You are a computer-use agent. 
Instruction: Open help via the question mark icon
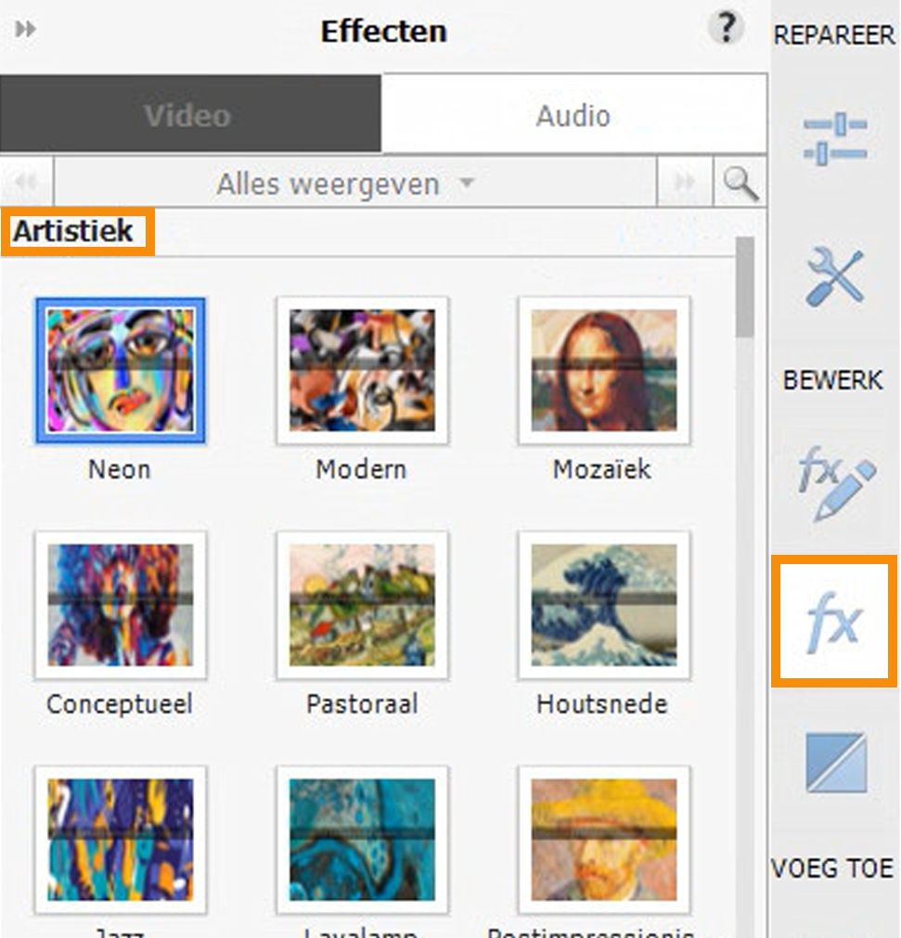coord(727,28)
